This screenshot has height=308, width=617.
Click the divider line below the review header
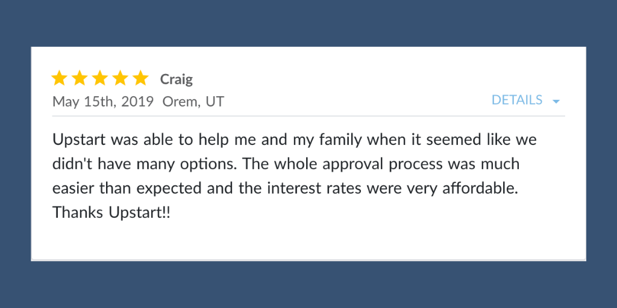[x=308, y=116]
